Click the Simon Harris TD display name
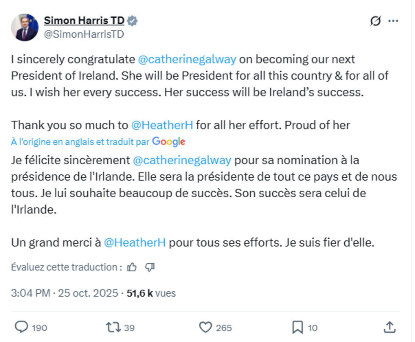This screenshot has height=342, width=415. coord(84,21)
